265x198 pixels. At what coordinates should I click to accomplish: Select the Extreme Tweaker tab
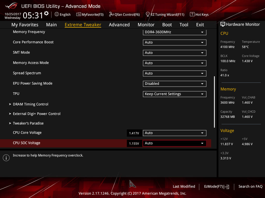(83, 25)
